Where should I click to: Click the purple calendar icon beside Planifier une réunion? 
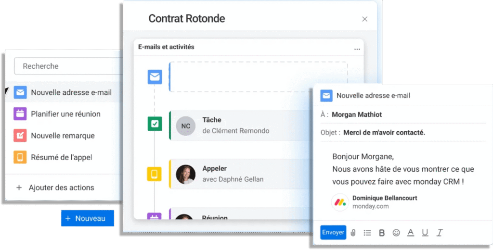[20, 113]
